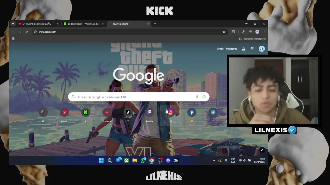Open the media controls button

pyautogui.click(x=250, y=32)
